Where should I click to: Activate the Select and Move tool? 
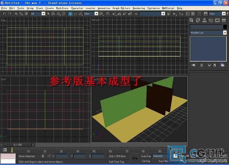(70, 14)
